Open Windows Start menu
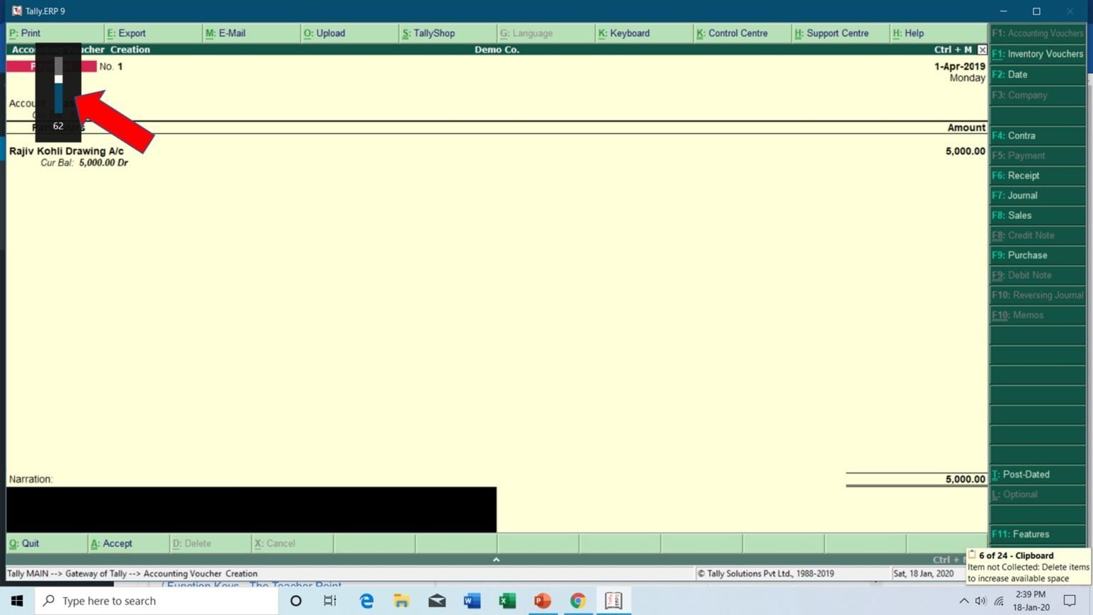 17,601
